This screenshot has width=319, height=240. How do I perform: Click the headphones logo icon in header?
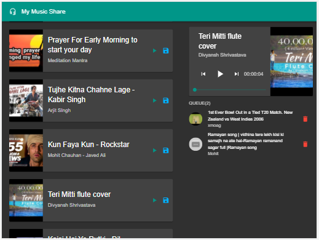[13, 12]
